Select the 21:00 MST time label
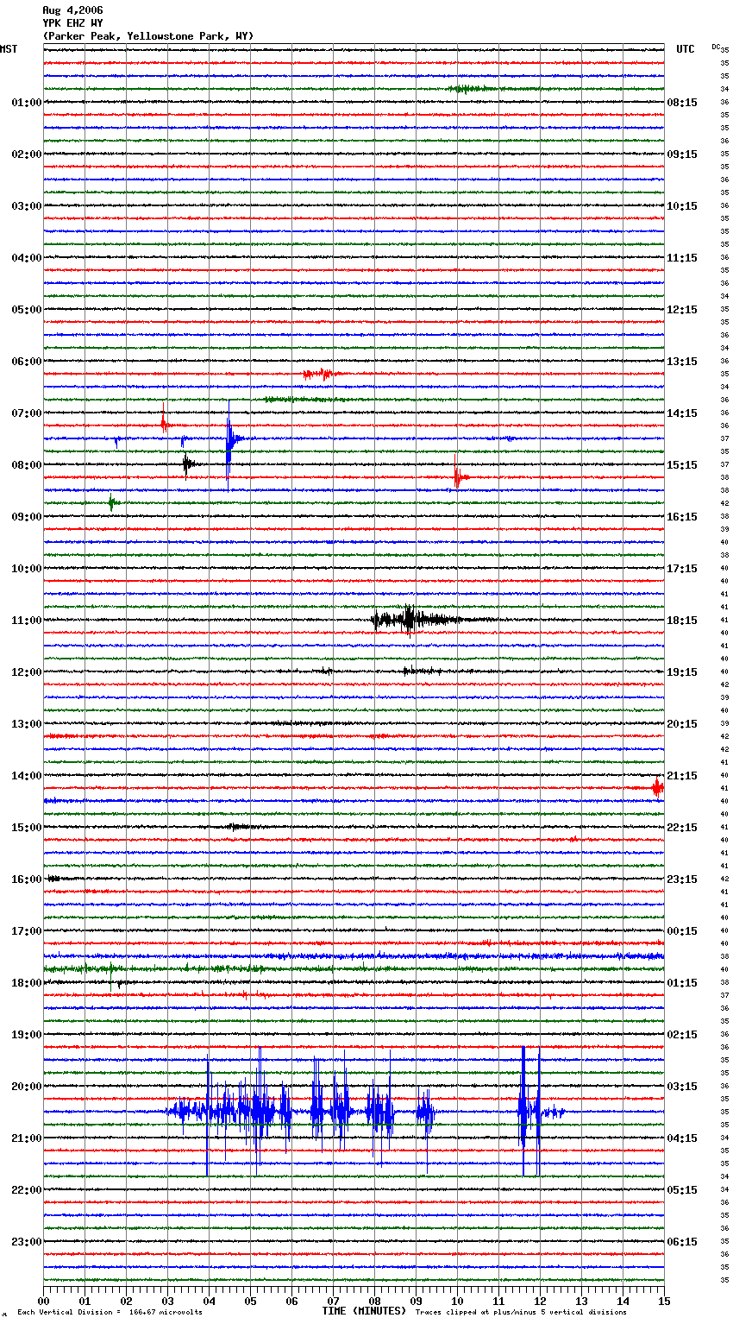The height and width of the screenshot is (1324, 733). [26, 1138]
